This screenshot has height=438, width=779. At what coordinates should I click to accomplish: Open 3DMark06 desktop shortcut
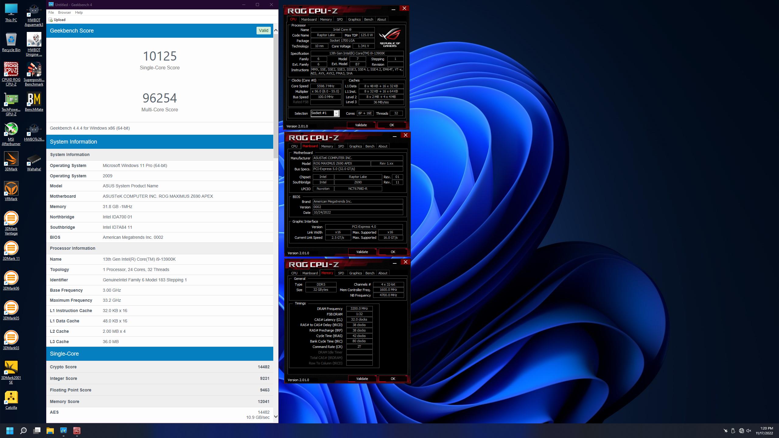(11, 280)
